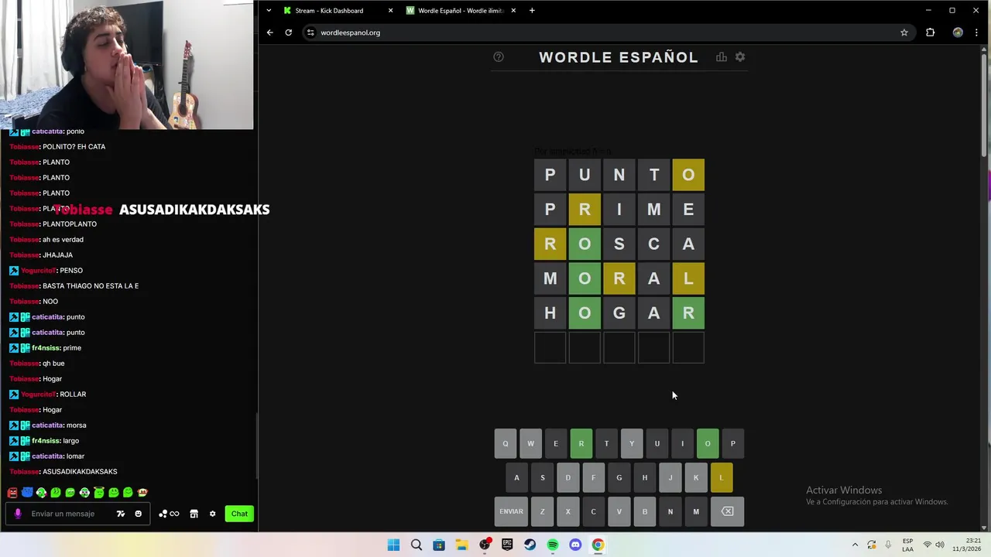Screen dimensions: 991x557
Task: Tap the green R key
Action: point(581,443)
